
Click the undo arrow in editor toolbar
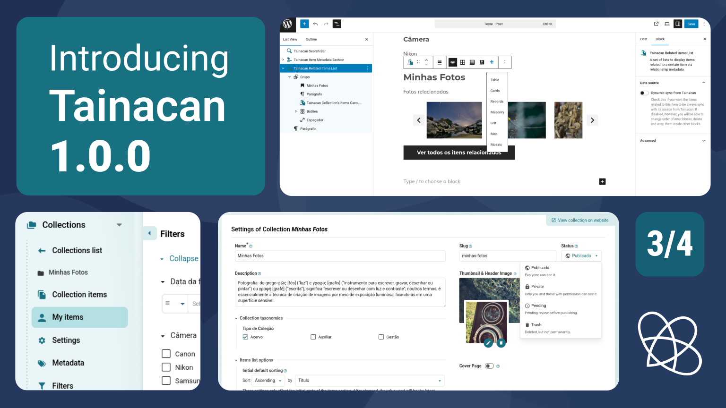tap(315, 24)
